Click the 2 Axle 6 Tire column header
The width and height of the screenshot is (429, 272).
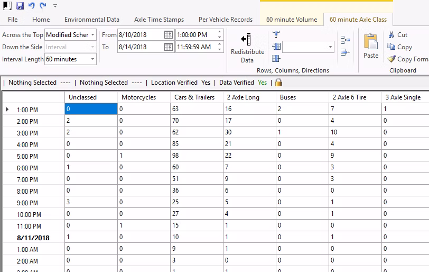[355, 97]
